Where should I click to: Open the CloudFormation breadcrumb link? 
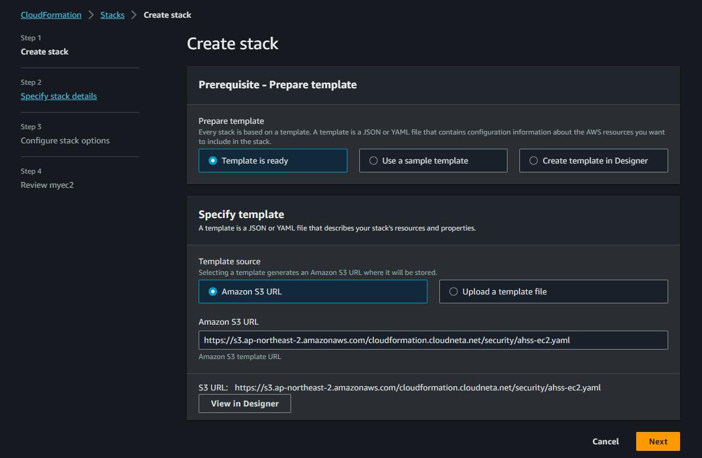pos(51,15)
